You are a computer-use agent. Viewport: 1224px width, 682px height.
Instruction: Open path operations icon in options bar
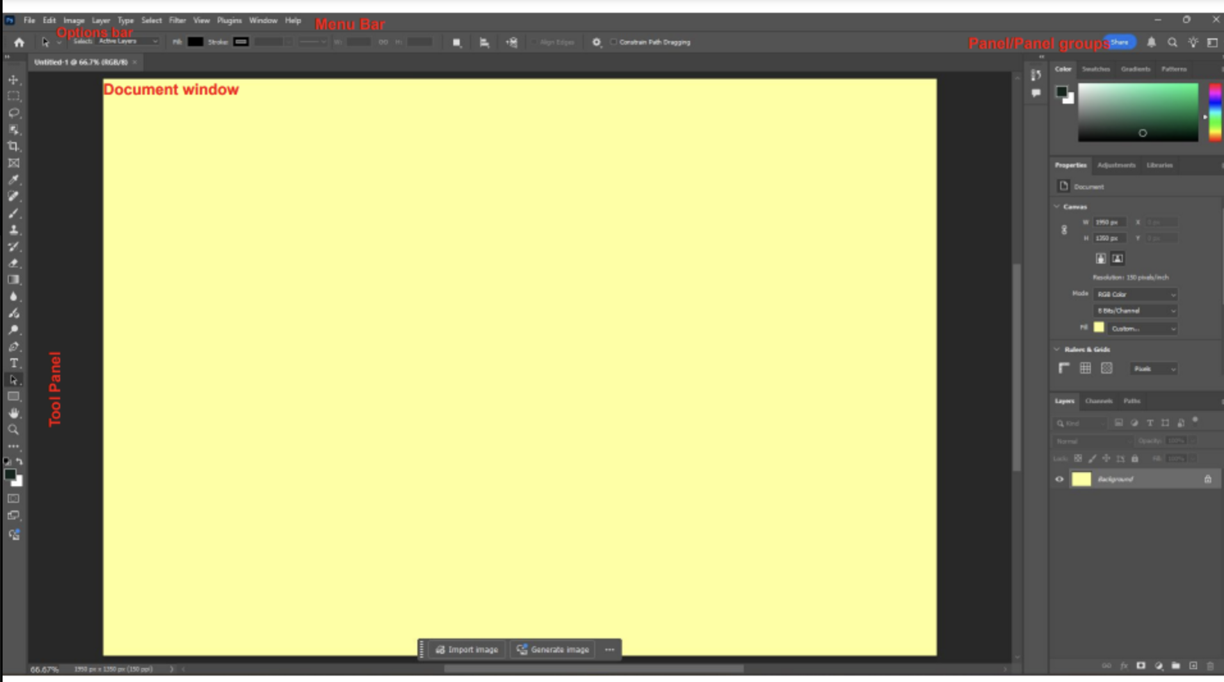coord(456,42)
